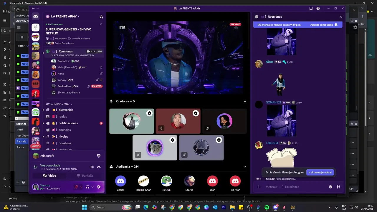Select Pausa scene in the OBS window
The image size is (377, 212).
pyautogui.click(x=22, y=147)
